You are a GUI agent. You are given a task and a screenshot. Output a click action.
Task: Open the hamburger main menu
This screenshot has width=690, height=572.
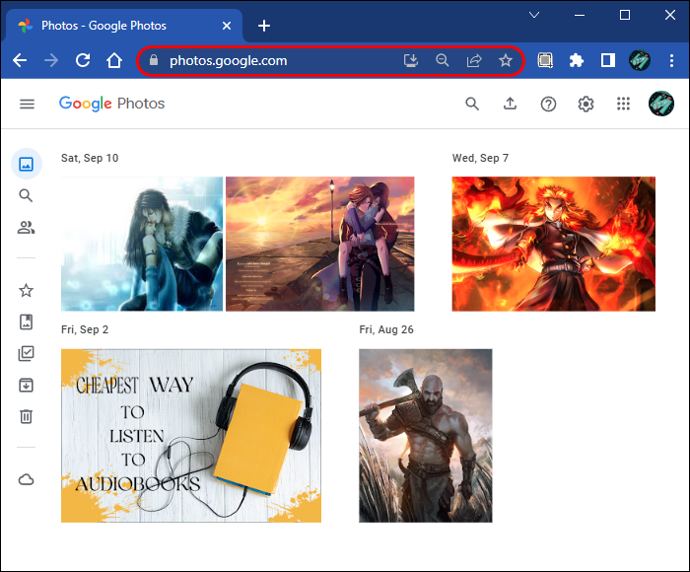[27, 104]
